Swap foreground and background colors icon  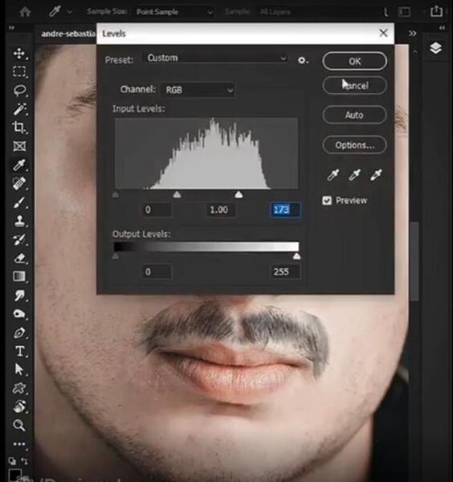point(24,461)
